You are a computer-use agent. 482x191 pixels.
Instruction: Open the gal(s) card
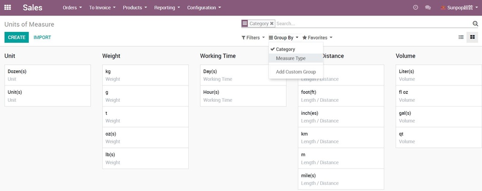coord(439,117)
